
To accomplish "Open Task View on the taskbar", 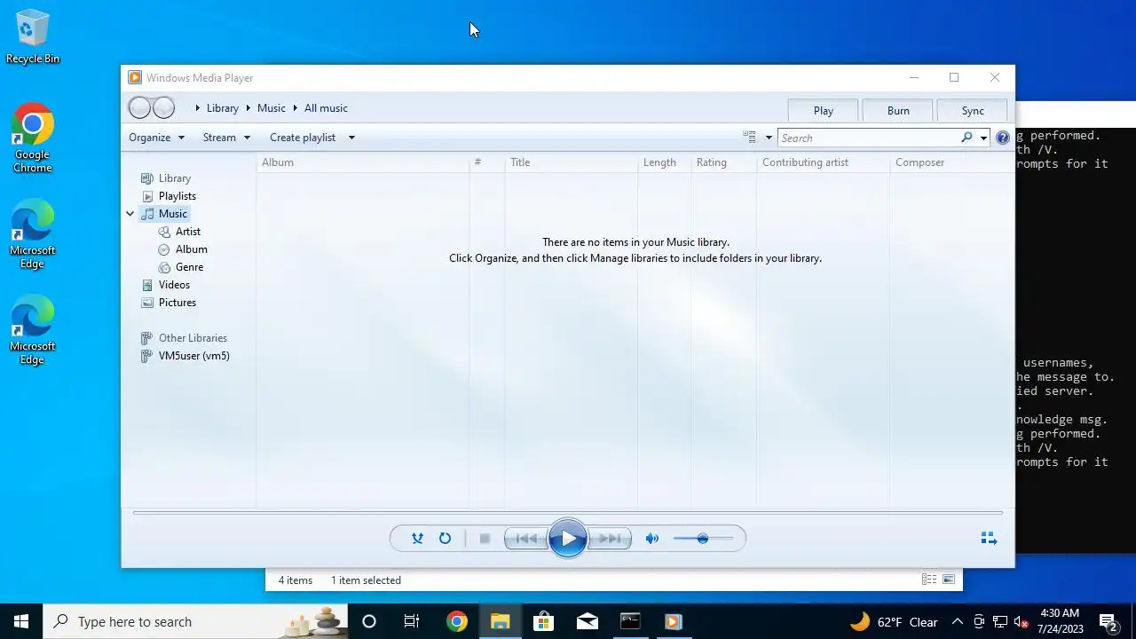I will tap(412, 621).
